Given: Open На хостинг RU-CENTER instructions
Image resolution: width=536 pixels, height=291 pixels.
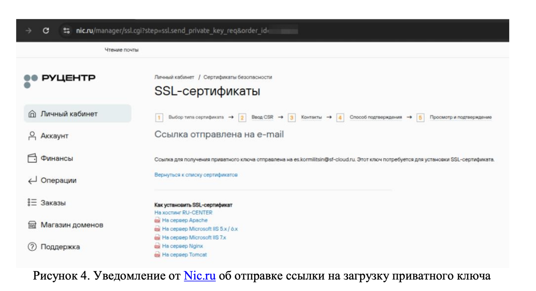Looking at the screenshot, I should point(183,213).
